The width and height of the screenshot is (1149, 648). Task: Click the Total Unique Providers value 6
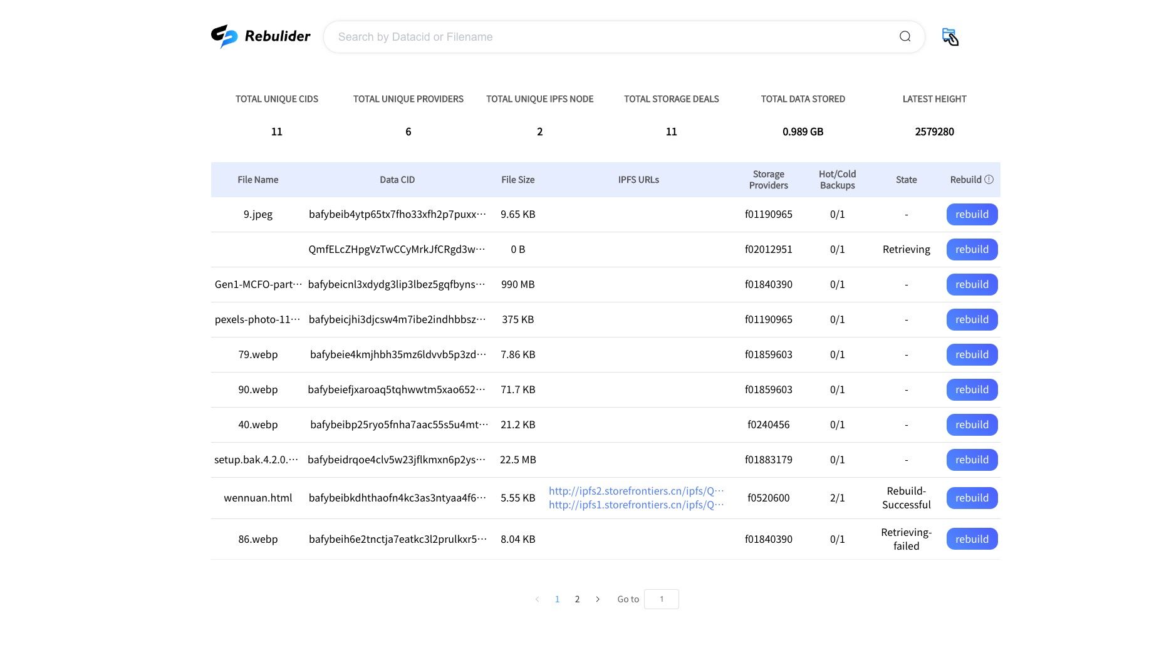[408, 131]
